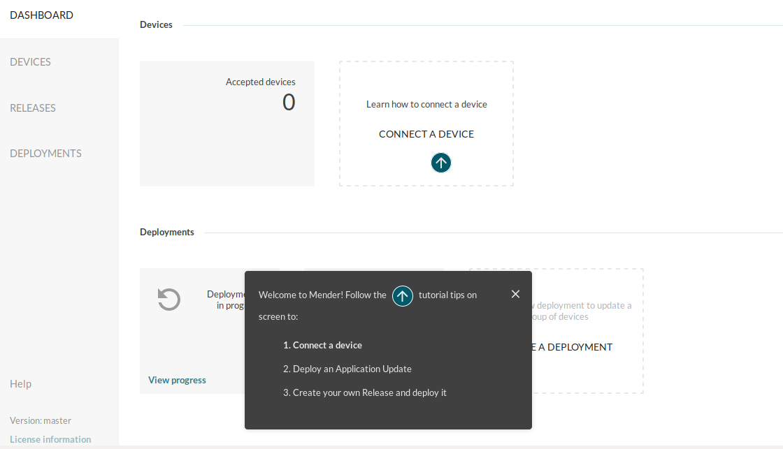783x449 pixels.
Task: Click the Connect a Device arrow icon
Action: click(441, 163)
